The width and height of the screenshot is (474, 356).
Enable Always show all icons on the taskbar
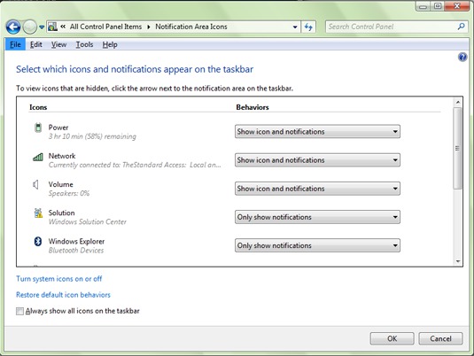[19, 311]
